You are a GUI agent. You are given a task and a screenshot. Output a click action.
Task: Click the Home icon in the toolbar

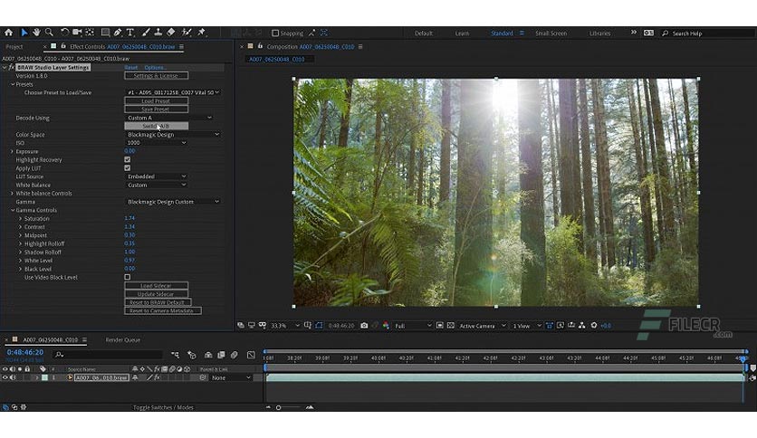coord(9,33)
